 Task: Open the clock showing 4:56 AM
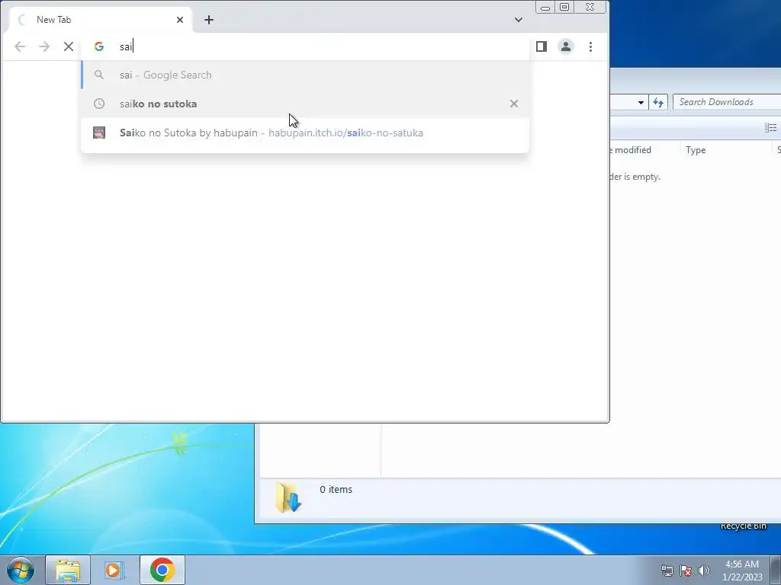(x=742, y=571)
